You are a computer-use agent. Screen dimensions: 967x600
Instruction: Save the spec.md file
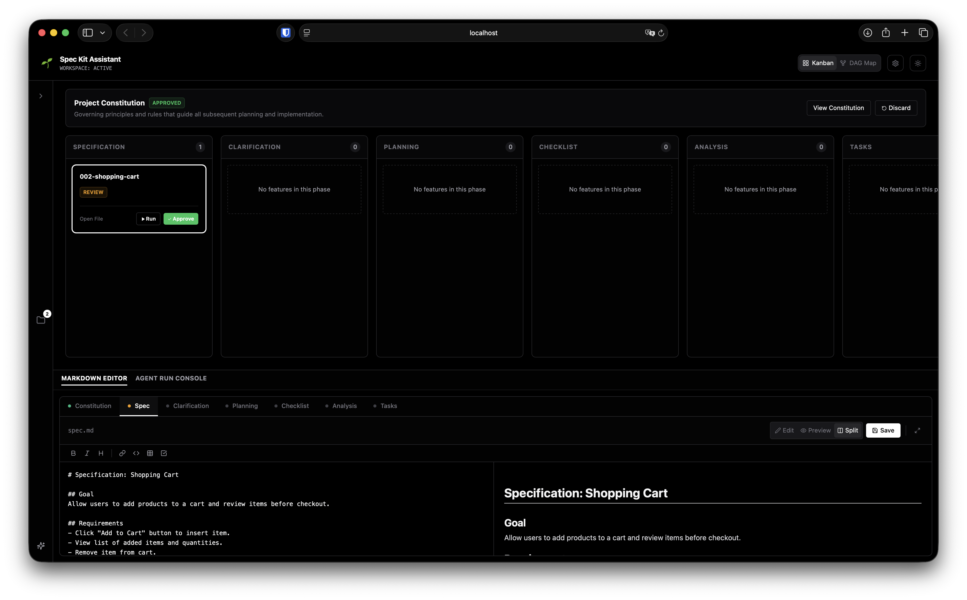pos(883,430)
